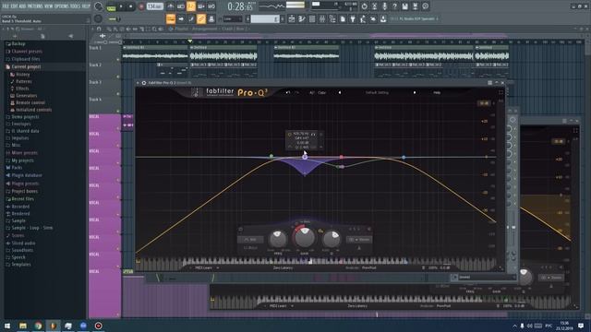Open the Help menu in Pro-Q 3
Image resolution: width=591 pixels, height=332 pixels.
pyautogui.click(x=437, y=92)
